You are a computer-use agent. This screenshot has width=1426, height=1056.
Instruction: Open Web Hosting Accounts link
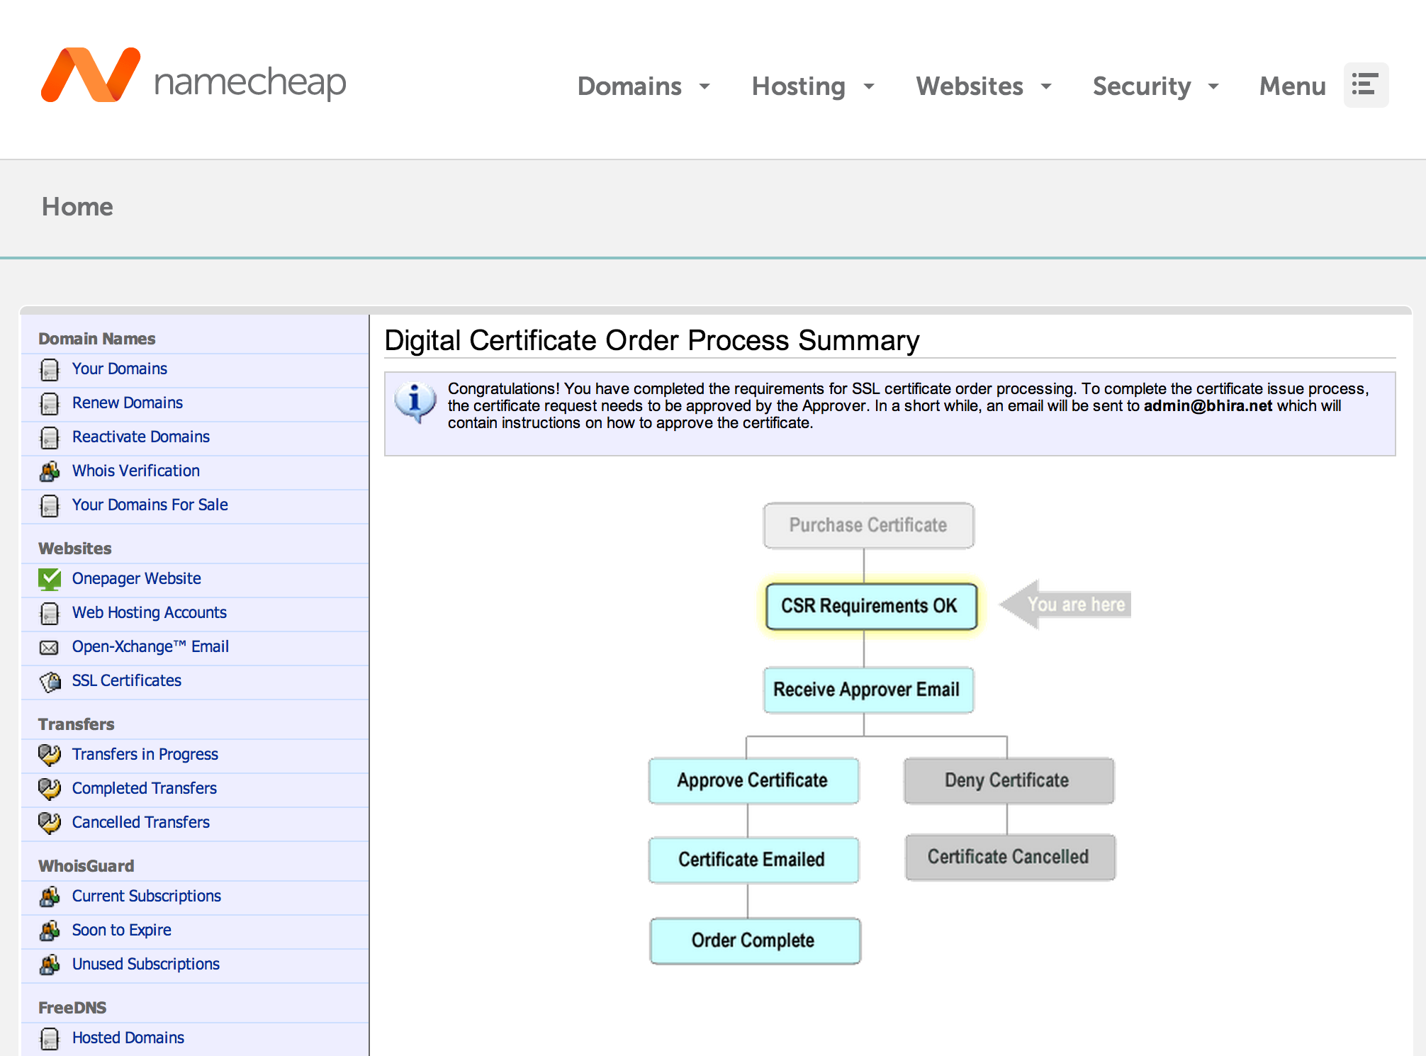point(150,612)
